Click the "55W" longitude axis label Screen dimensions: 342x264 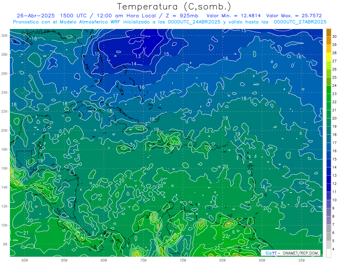[302, 260]
